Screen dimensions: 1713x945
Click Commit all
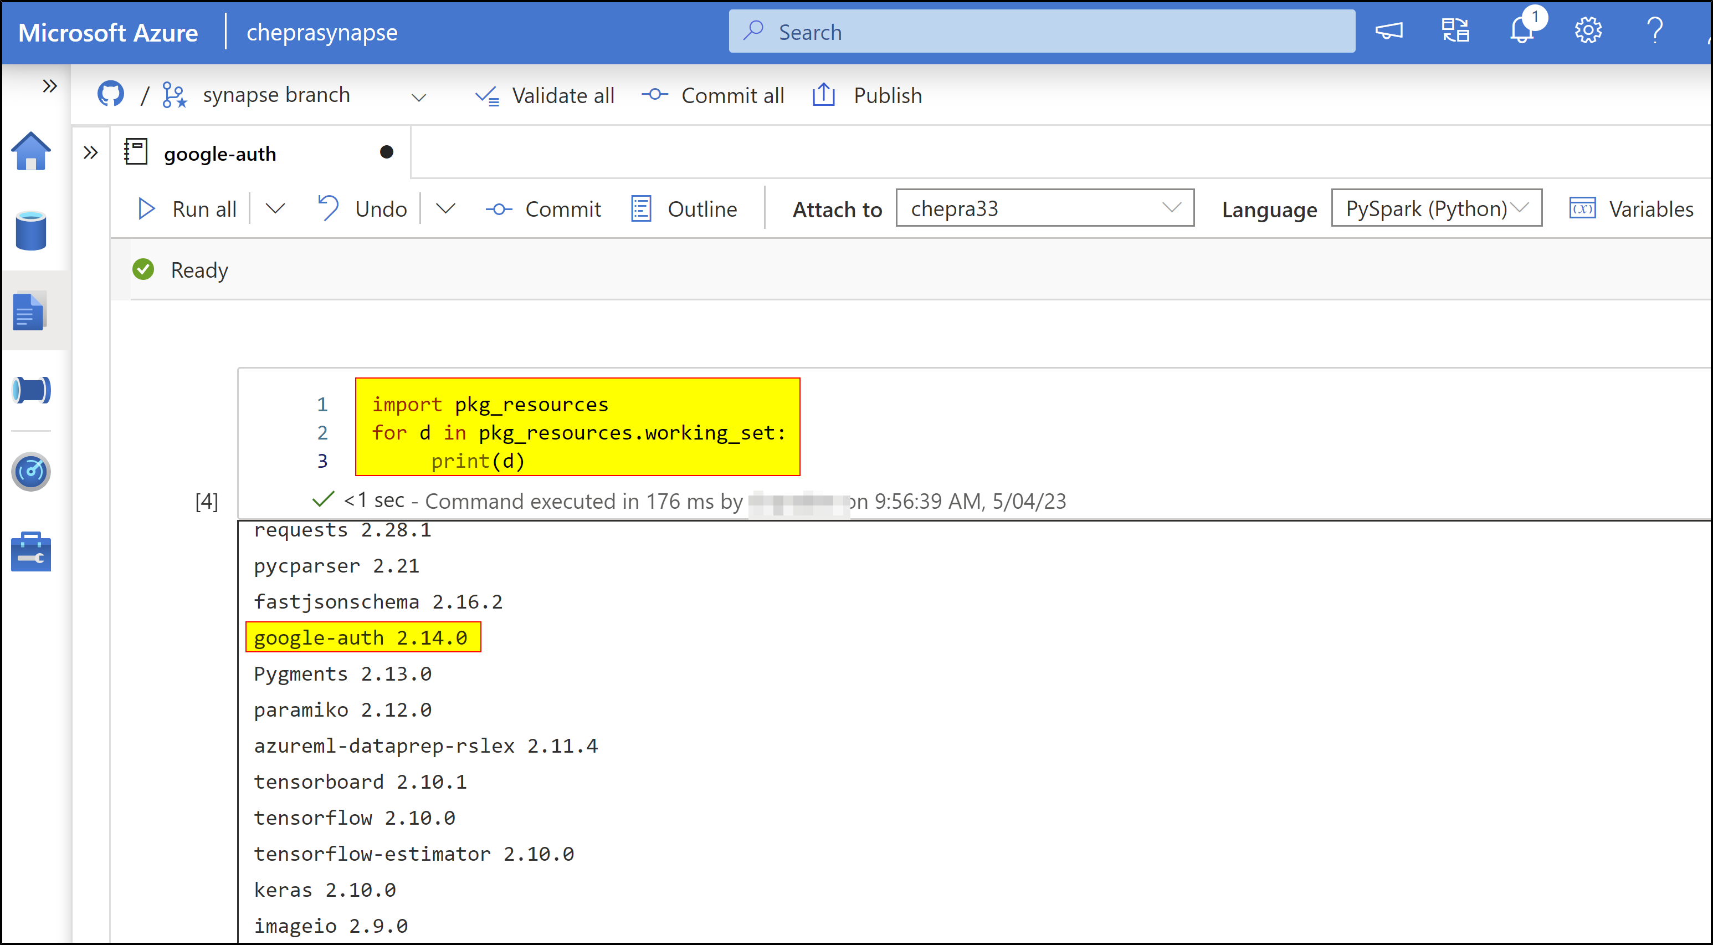pyautogui.click(x=713, y=96)
